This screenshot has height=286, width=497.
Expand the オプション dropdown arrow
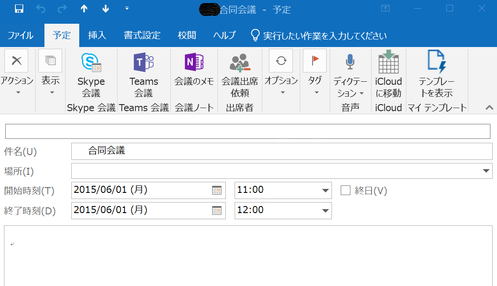283,92
